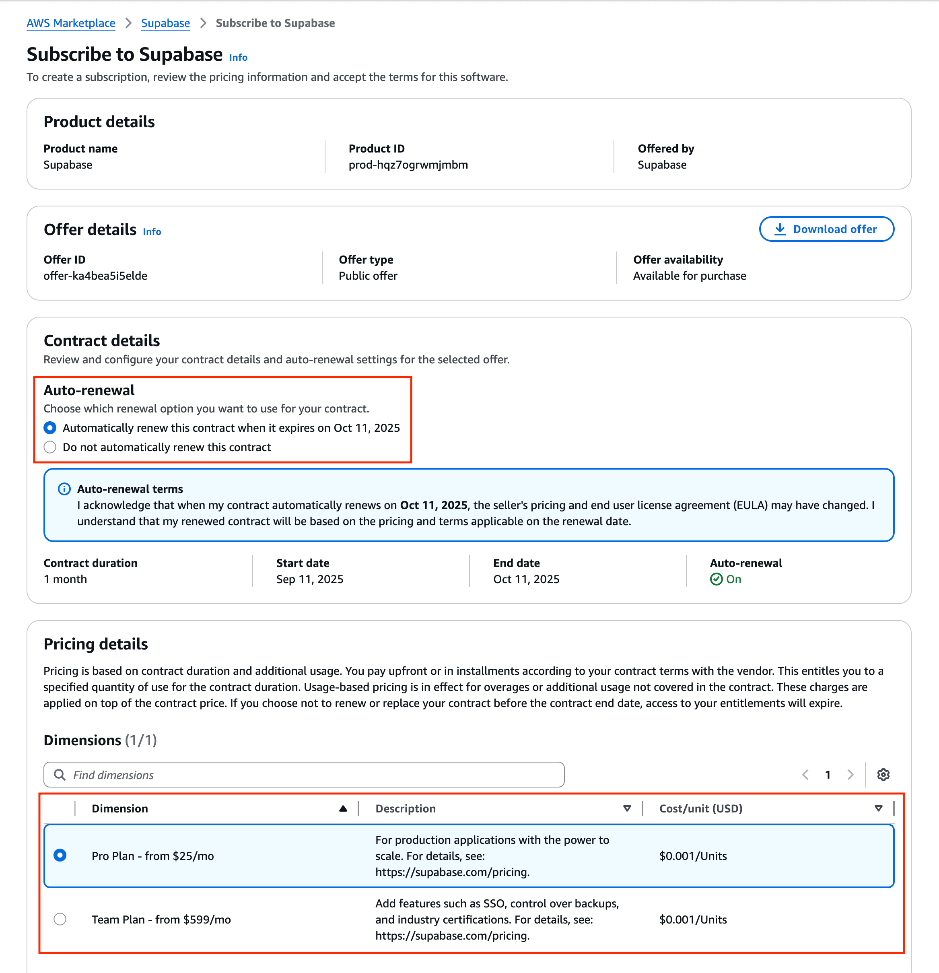Click the download icon on Download offer button
939x973 pixels.
click(780, 229)
